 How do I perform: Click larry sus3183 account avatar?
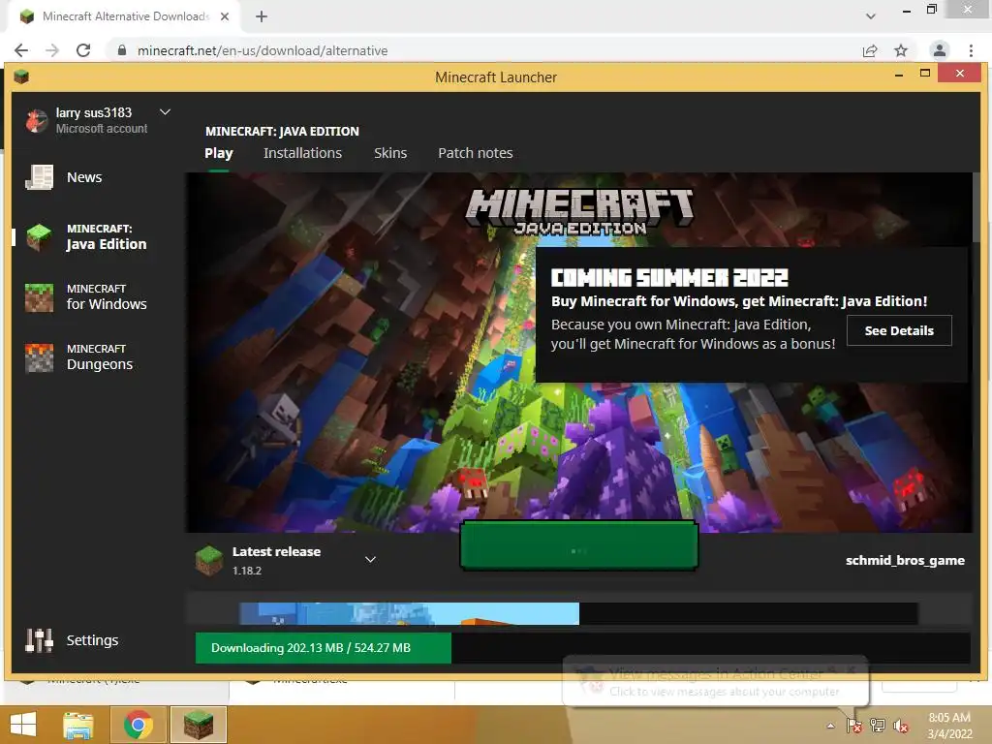click(x=37, y=120)
